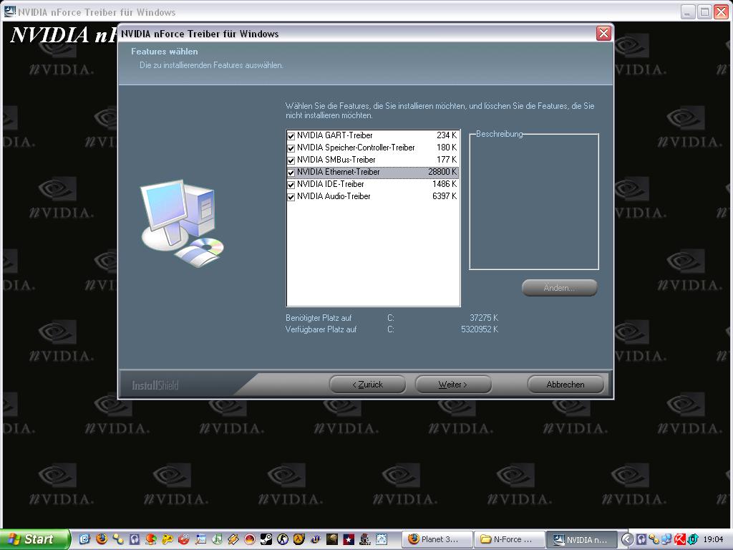Click the yellow-dots tray icon
The width and height of the screenshot is (733, 550).
click(x=654, y=539)
